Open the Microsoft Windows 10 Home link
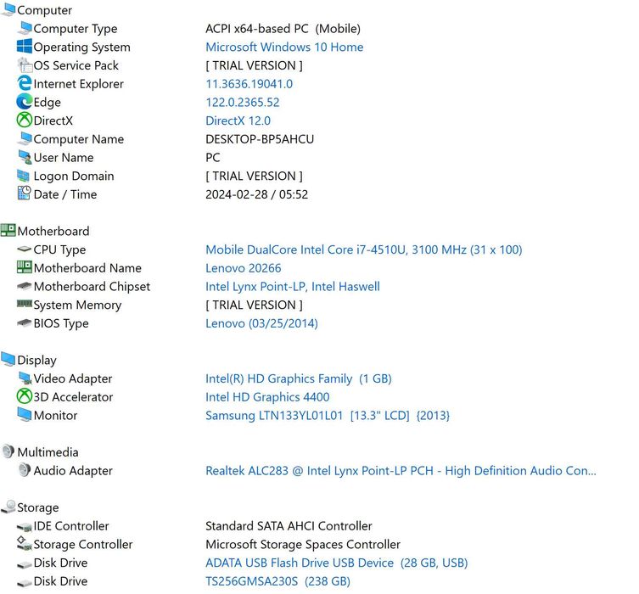Viewport: 639px width, 594px height. tap(284, 47)
